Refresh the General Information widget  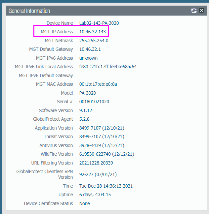pos(194,11)
